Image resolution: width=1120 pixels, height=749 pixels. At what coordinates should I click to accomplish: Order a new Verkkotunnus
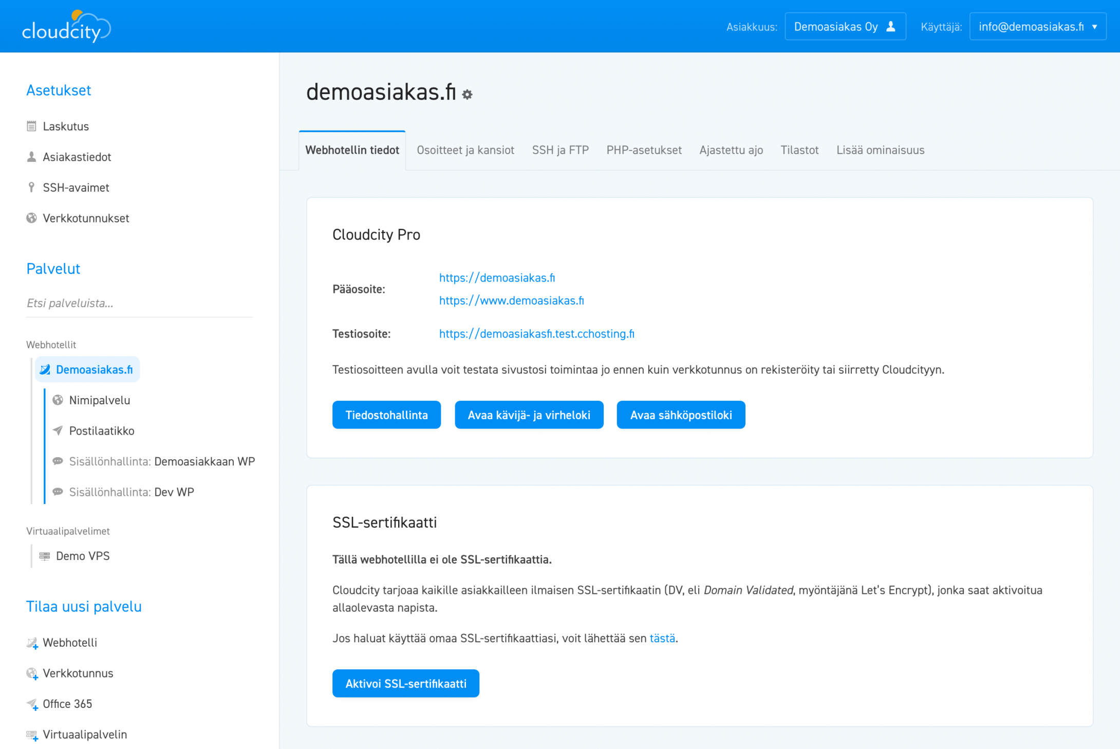coord(78,673)
